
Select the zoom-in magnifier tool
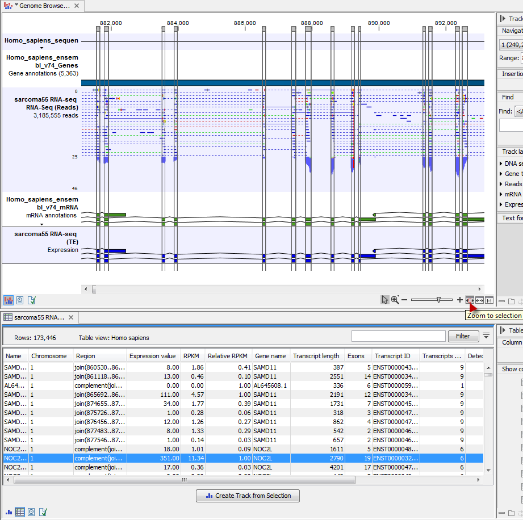pos(395,300)
